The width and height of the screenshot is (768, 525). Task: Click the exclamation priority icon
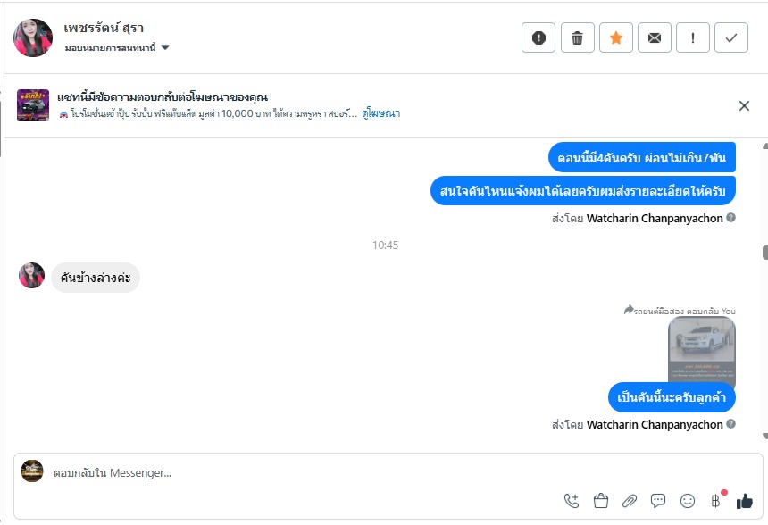tap(693, 37)
